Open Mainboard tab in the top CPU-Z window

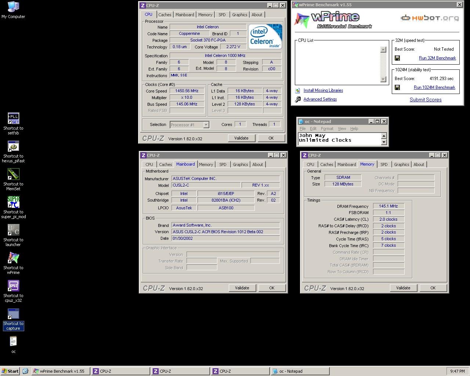[185, 15]
